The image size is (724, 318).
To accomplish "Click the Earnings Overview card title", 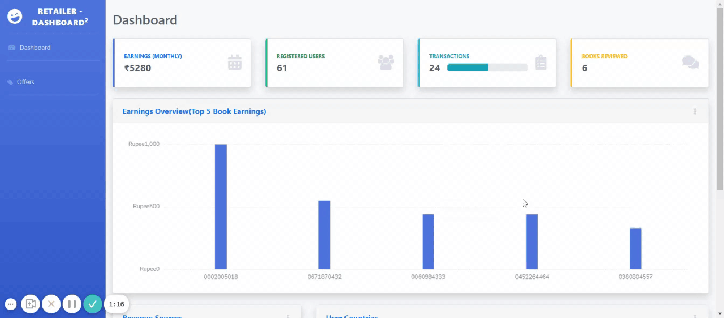I will click(194, 111).
